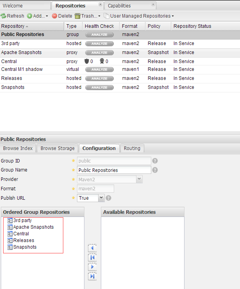The width and height of the screenshot is (240, 289).
Task: Click Analyze for Snapshots row
Action: 99,88
